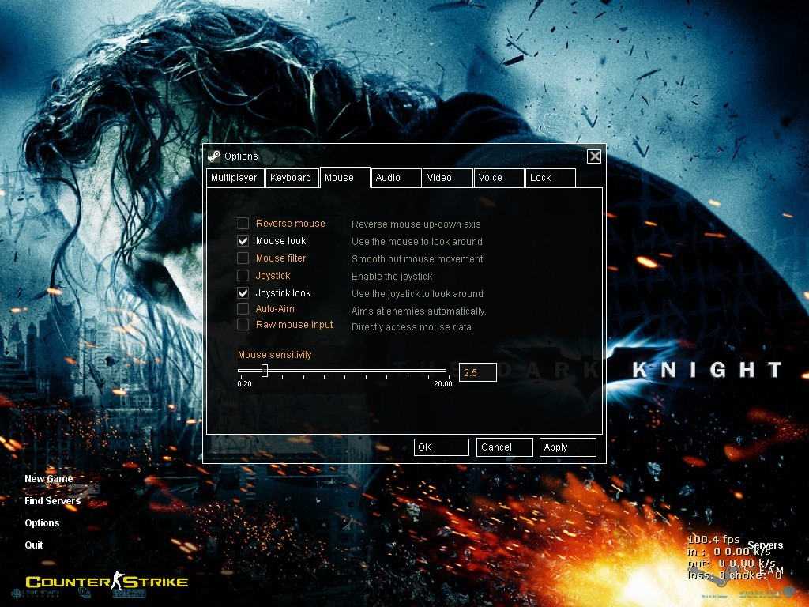Apply the current mouse settings
This screenshot has width=809, height=607.
click(x=567, y=447)
